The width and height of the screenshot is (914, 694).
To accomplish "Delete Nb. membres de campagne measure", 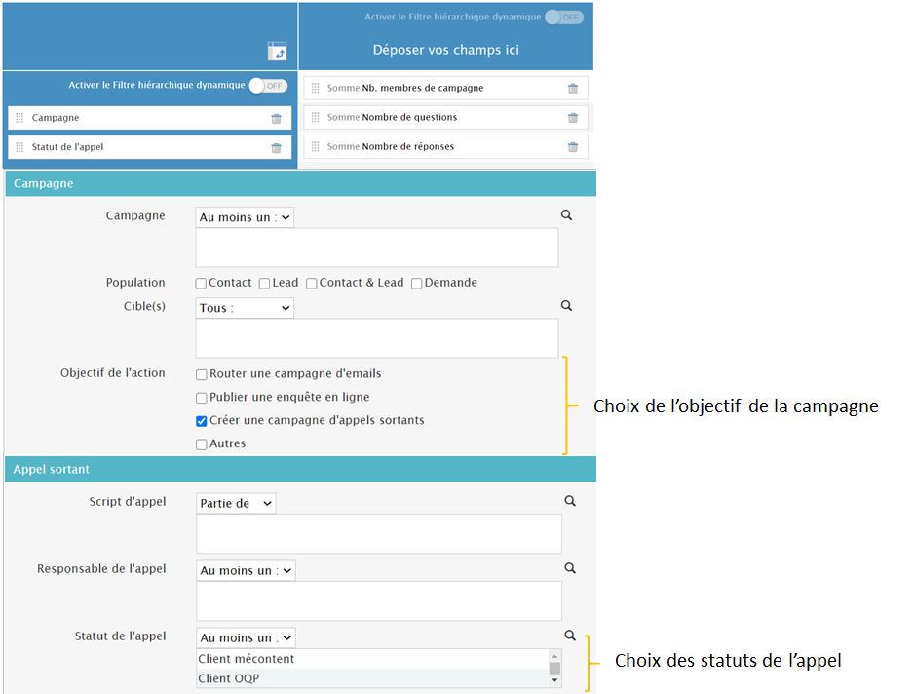I will click(x=573, y=89).
